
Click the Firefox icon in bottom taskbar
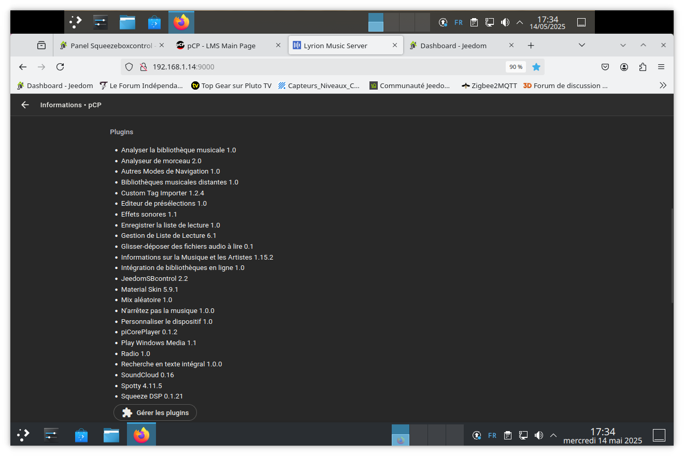[141, 435]
